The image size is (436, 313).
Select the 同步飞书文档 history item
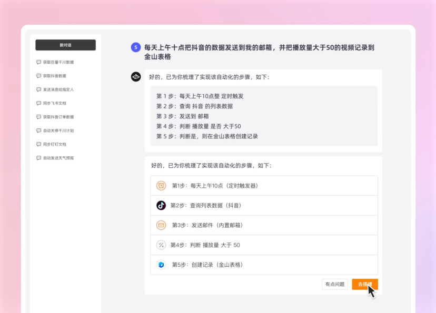(55, 103)
